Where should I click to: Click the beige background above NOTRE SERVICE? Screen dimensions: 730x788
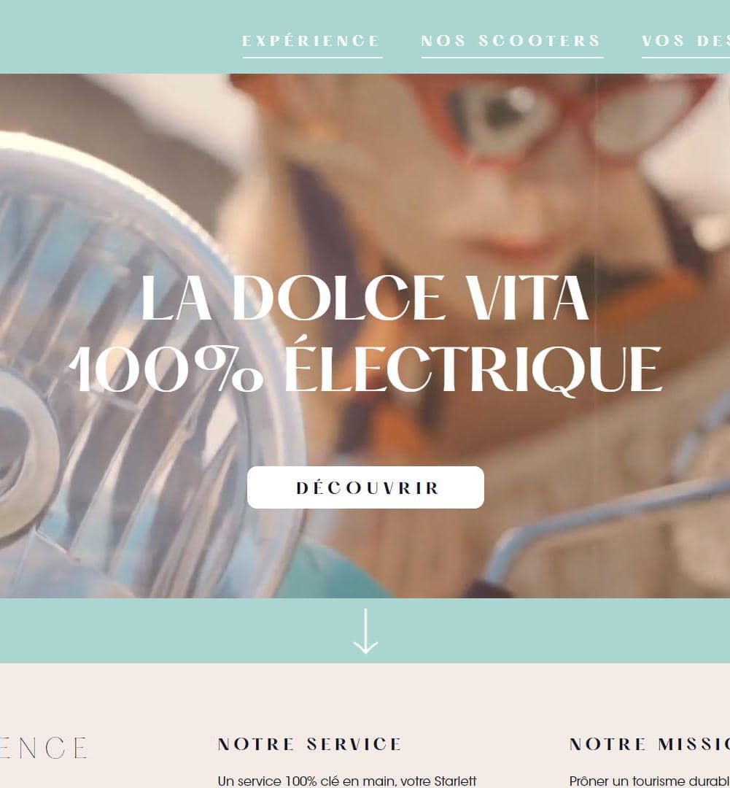coord(309,698)
